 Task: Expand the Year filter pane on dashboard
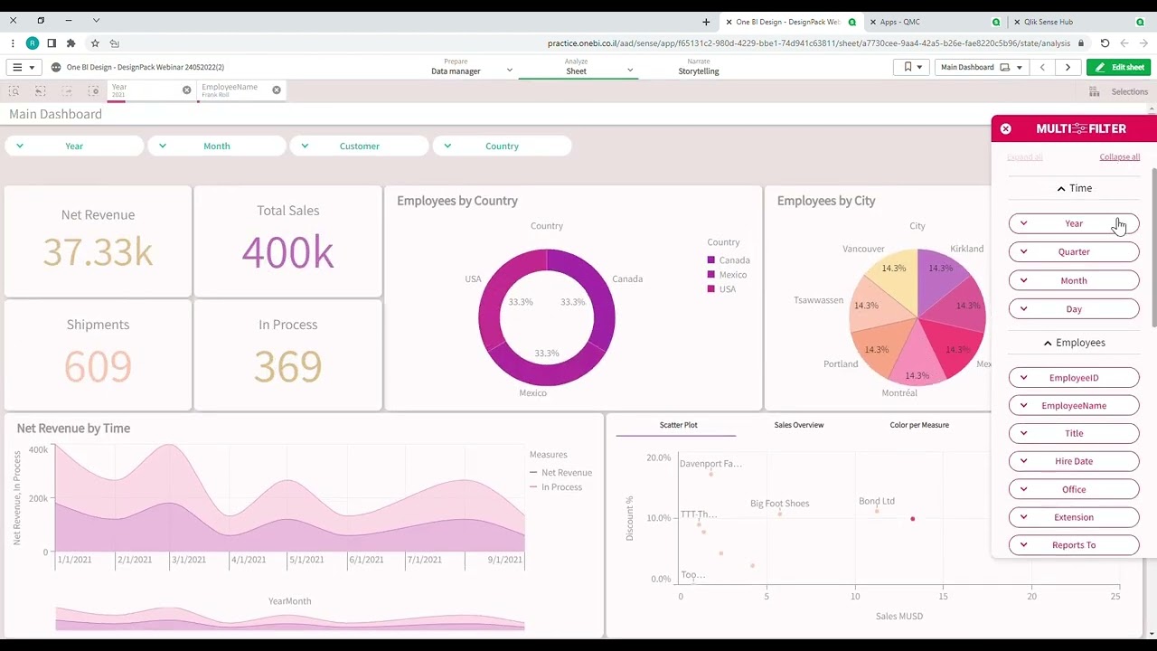[x=74, y=146]
